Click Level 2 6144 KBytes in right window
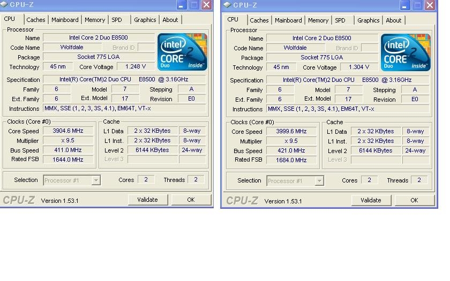The width and height of the screenshot is (450, 281). point(376,150)
